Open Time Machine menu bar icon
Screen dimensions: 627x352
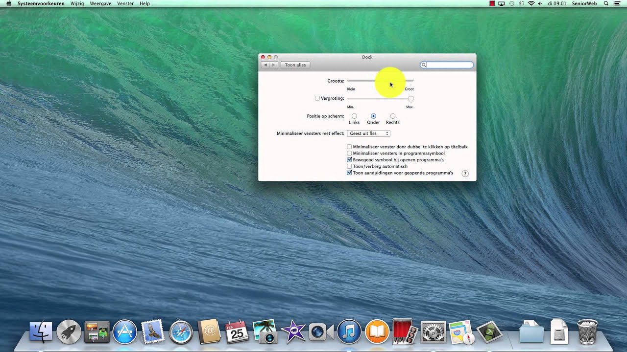pos(512,3)
